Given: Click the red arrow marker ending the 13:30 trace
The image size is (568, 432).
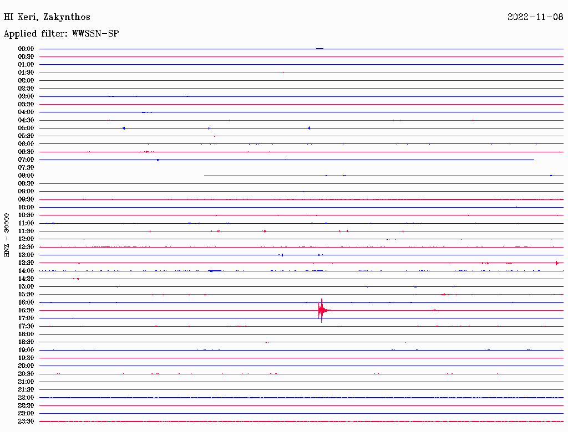Looking at the screenshot, I should click(557, 263).
